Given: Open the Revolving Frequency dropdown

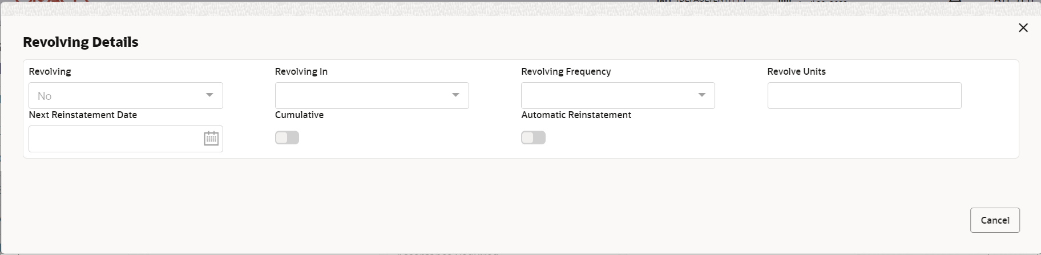Looking at the screenshot, I should coord(618,96).
